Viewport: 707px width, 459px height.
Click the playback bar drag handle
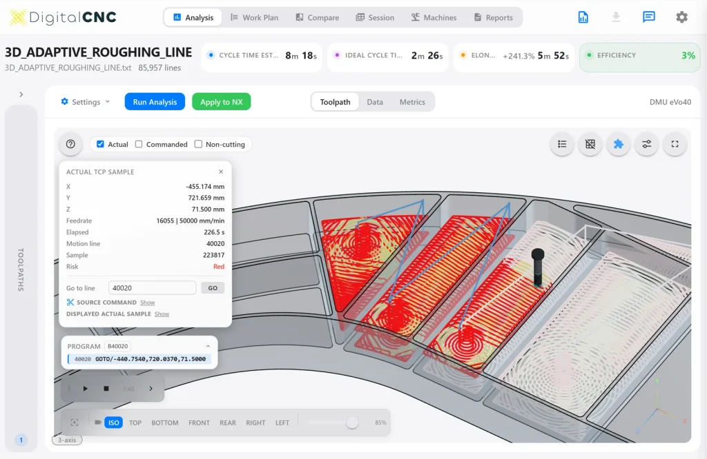point(69,388)
